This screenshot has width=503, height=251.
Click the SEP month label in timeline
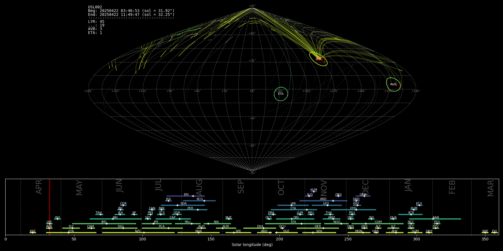[x=241, y=187]
